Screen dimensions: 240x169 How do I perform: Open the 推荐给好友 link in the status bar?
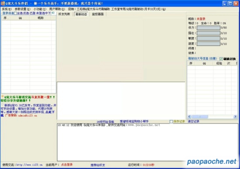tap(98, 165)
